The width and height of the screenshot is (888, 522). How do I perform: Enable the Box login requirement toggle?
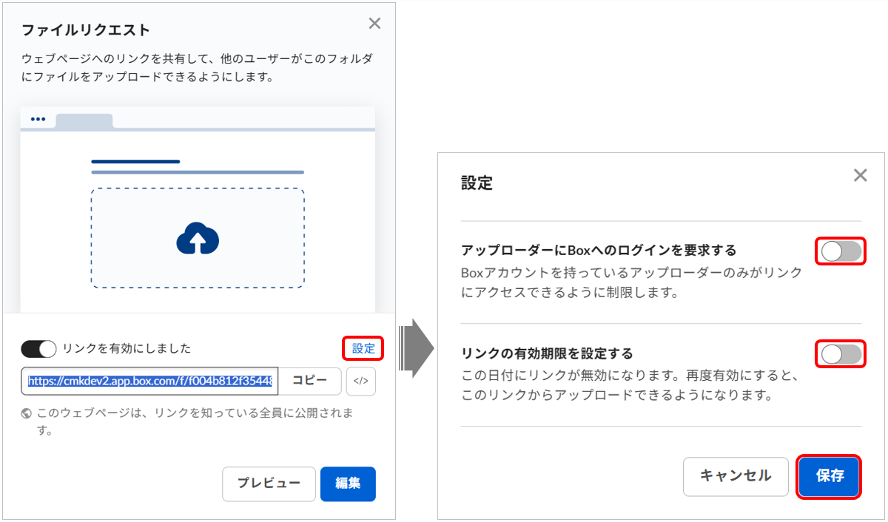pyautogui.click(x=841, y=251)
